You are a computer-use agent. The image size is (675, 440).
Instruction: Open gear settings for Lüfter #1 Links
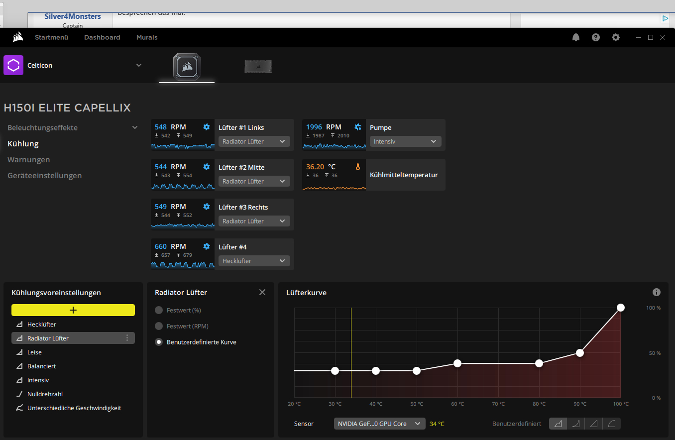point(207,127)
